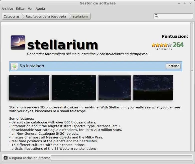Screen dimensions: 195x164
Task: Click the line about brightest stars information
Action: point(65,126)
